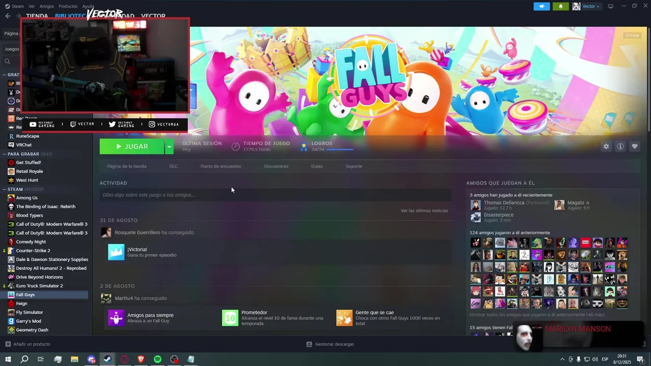
Task: Open the Discusiones tab
Action: [276, 166]
